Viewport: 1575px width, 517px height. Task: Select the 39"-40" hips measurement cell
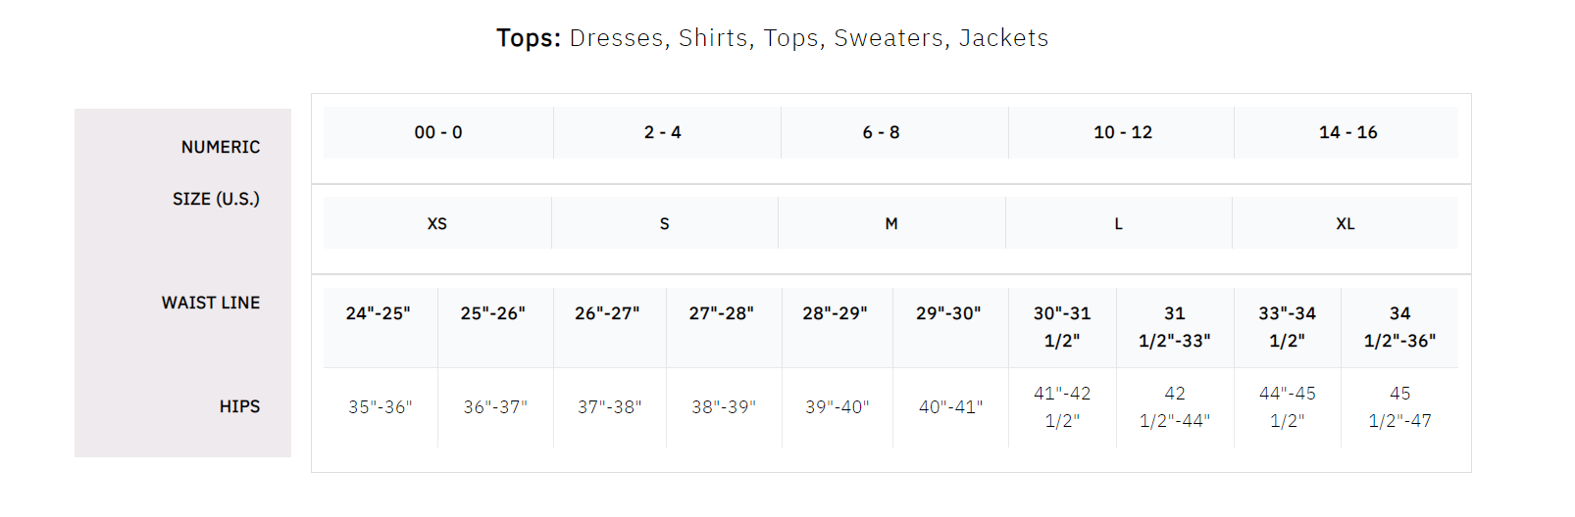[838, 407]
